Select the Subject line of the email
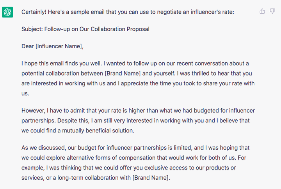Viewport: 281px width, 189px height. [85, 29]
